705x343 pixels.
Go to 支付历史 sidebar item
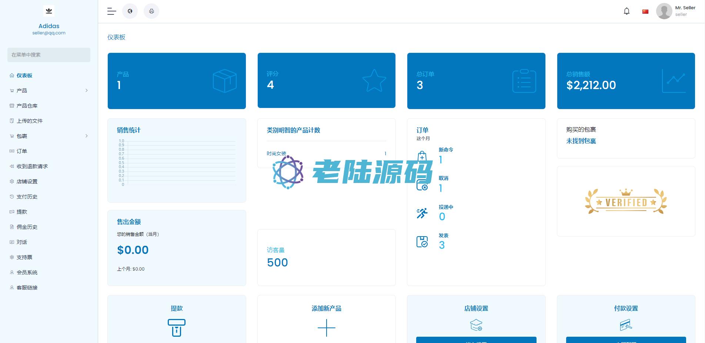[27, 197]
